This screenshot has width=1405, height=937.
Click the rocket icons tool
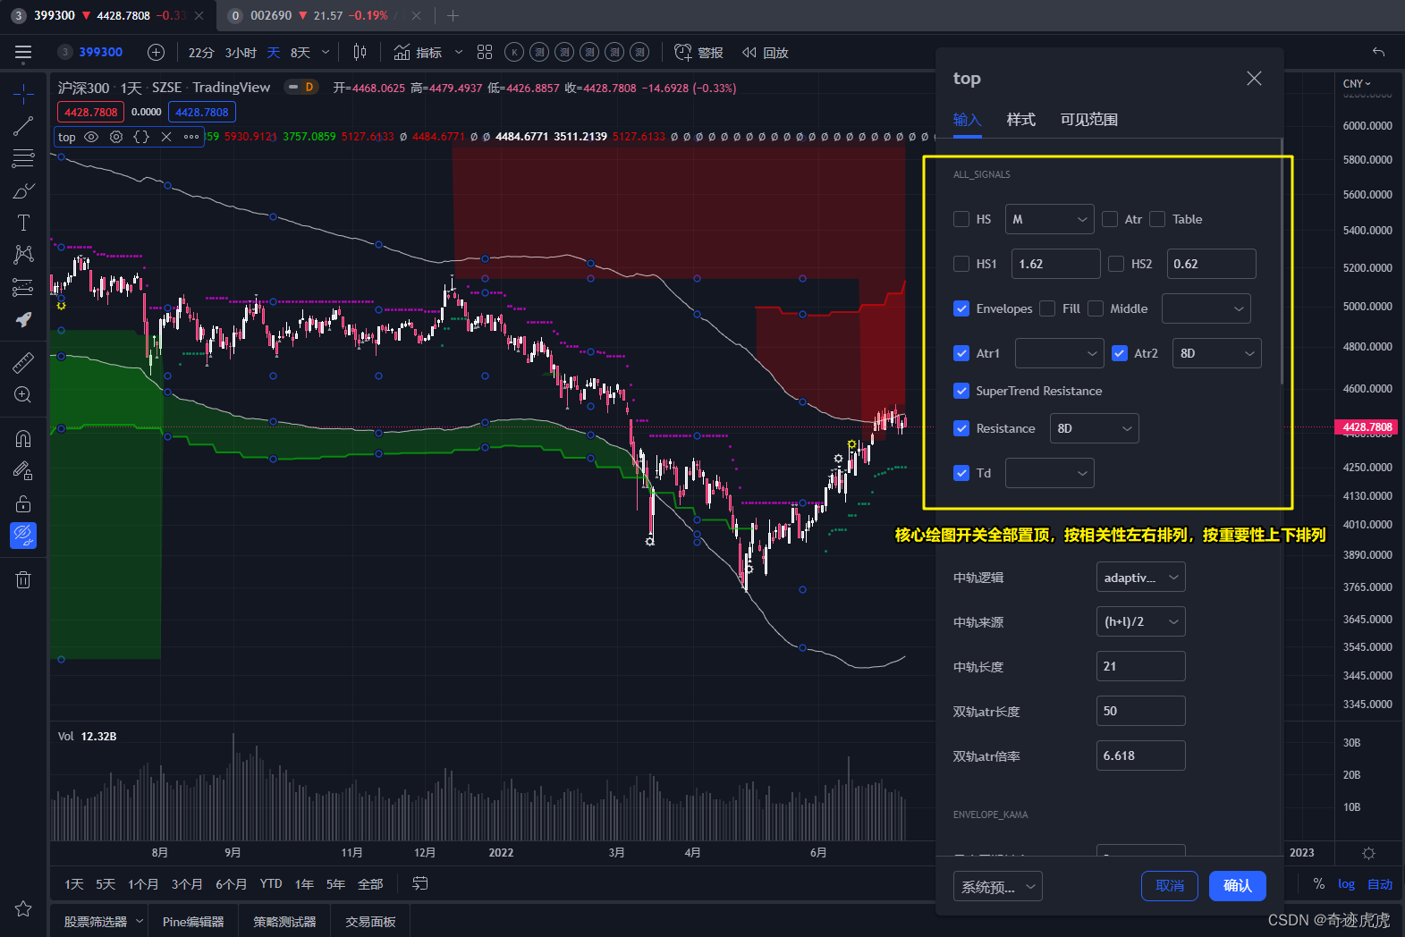23,319
